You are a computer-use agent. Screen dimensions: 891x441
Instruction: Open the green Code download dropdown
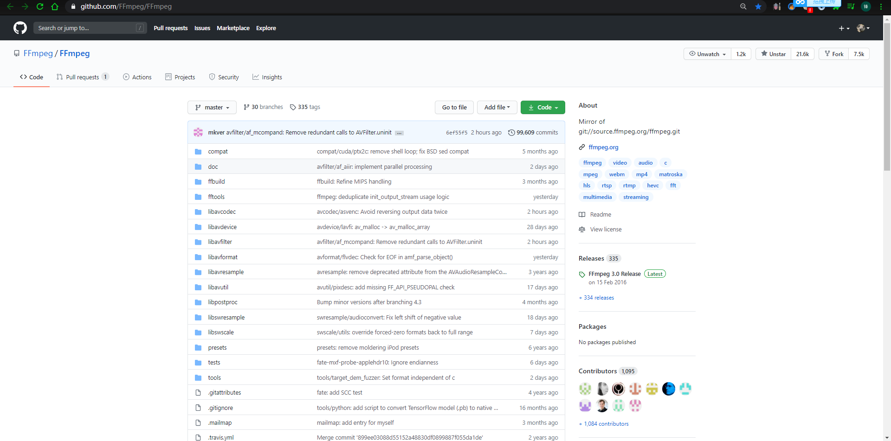pos(543,108)
